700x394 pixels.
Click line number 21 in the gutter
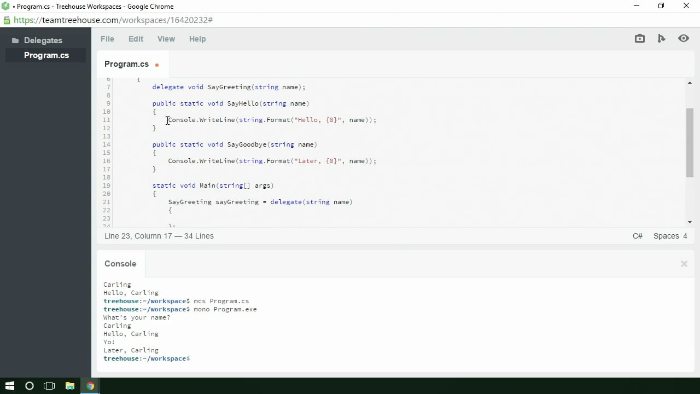pos(106,202)
